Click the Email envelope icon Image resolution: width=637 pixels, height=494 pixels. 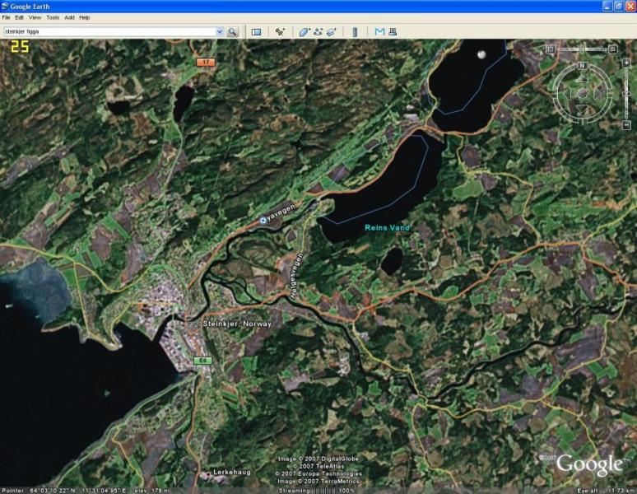click(379, 31)
